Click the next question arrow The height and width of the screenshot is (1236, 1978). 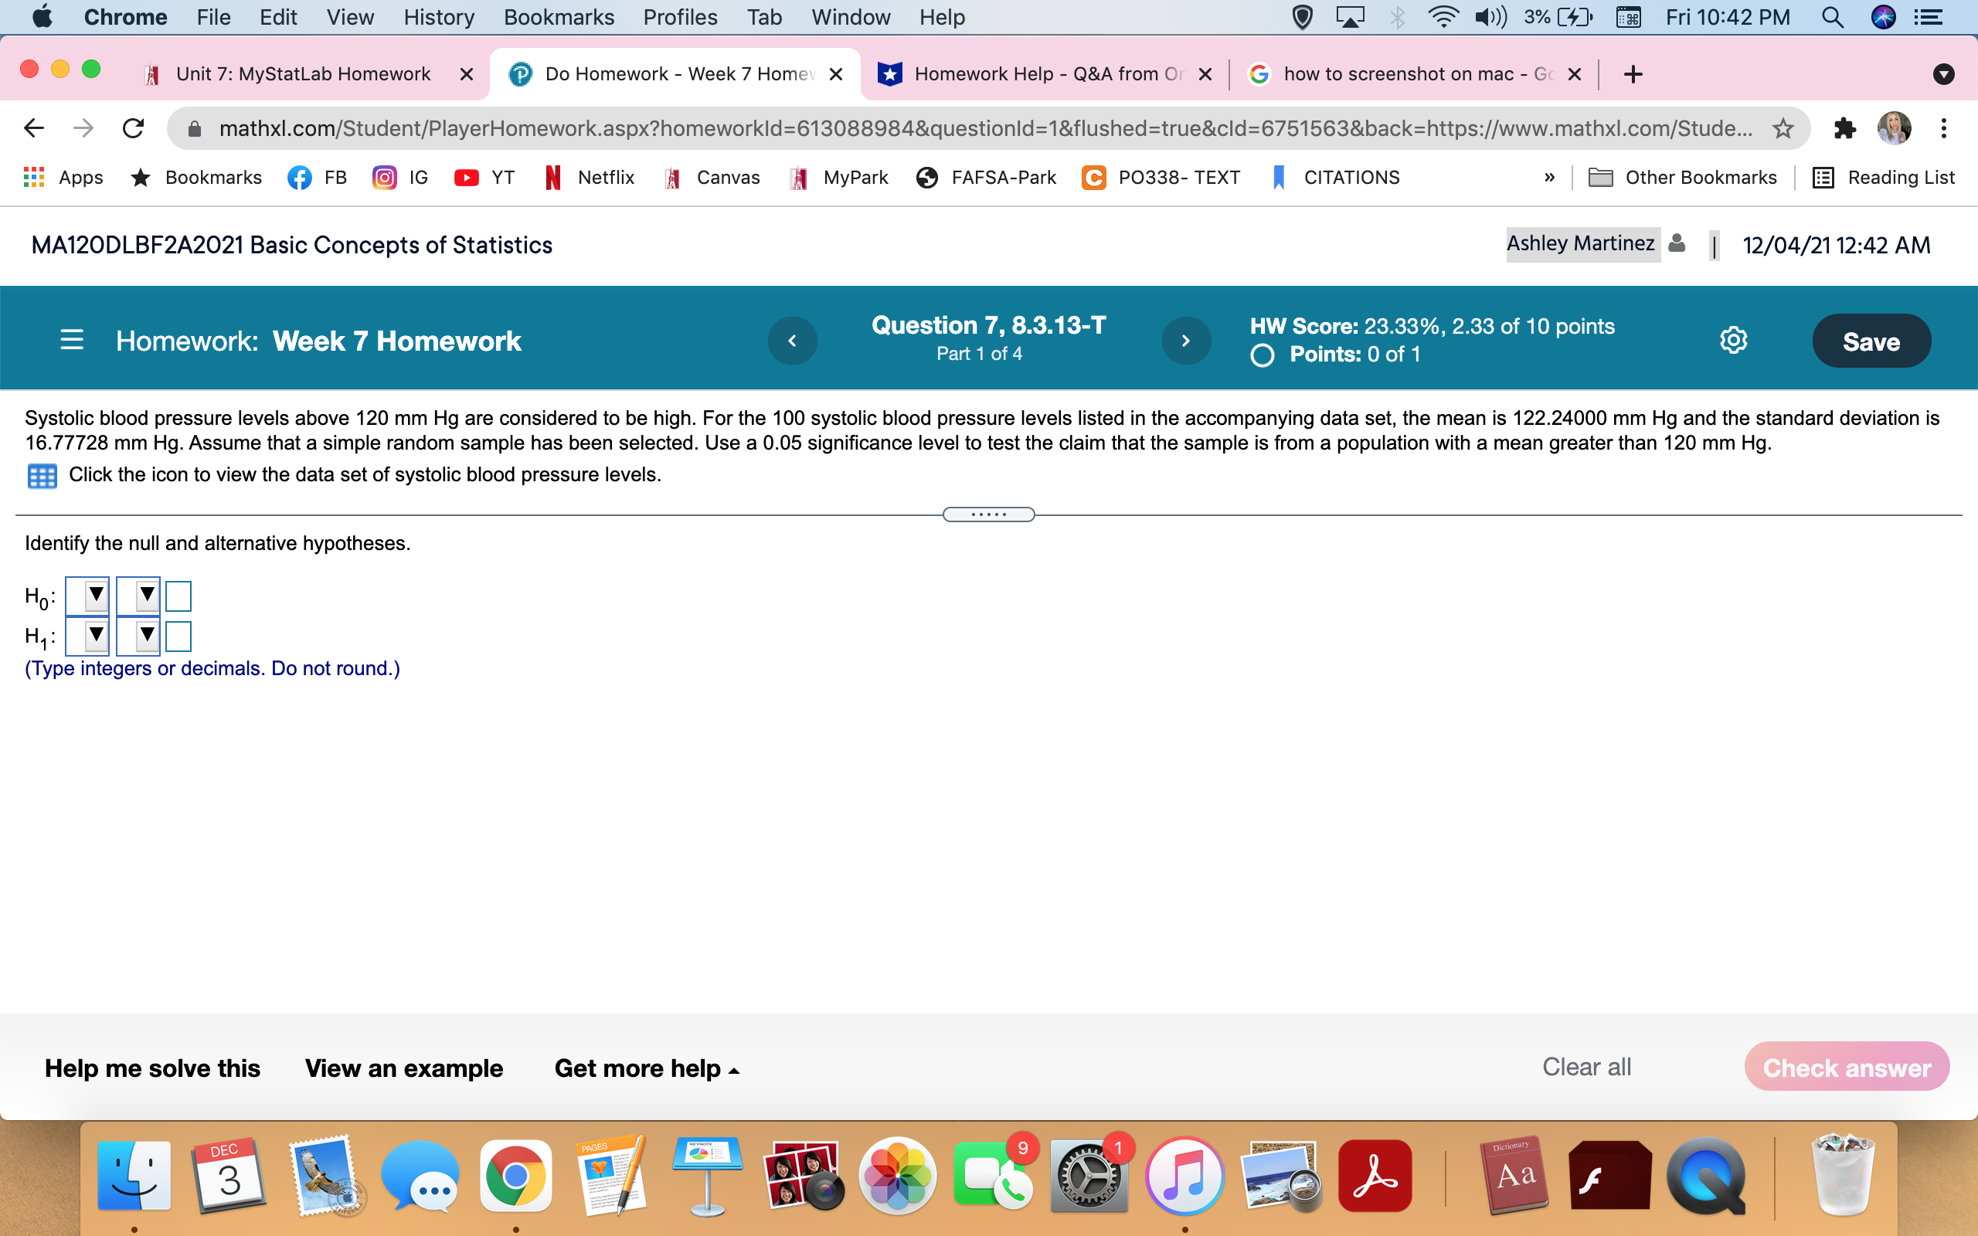click(1187, 340)
